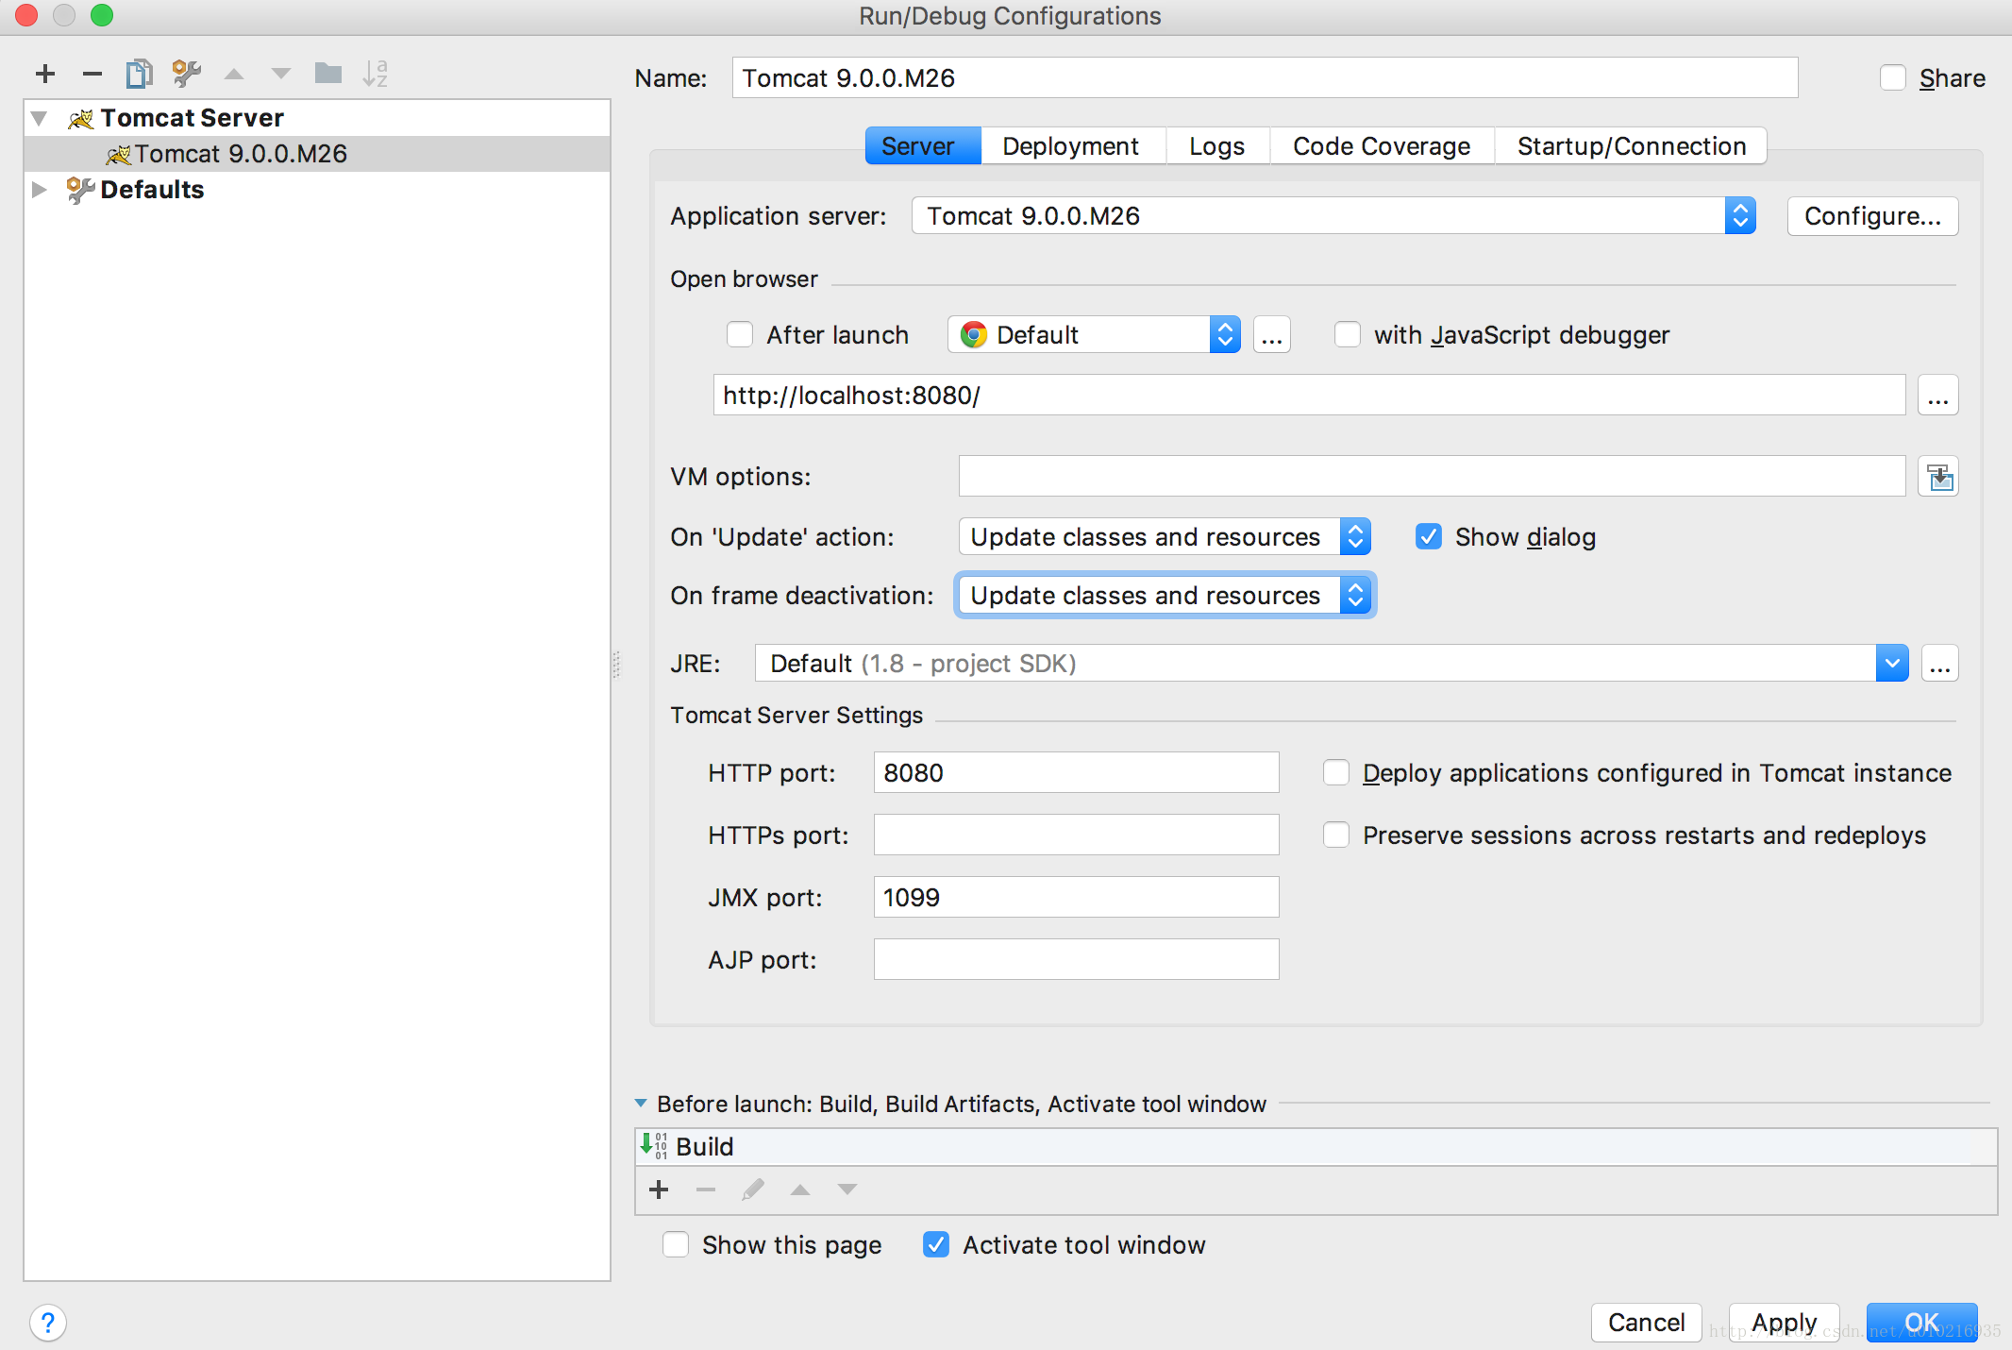Edit the before launch task pencil icon

coord(753,1190)
